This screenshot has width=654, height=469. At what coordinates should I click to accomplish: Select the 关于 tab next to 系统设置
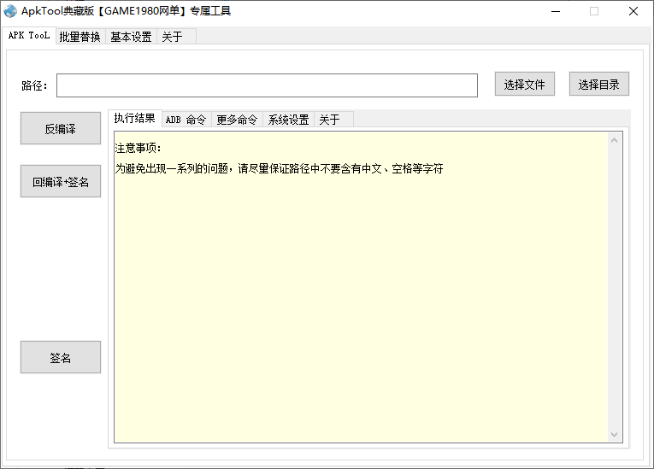(329, 120)
